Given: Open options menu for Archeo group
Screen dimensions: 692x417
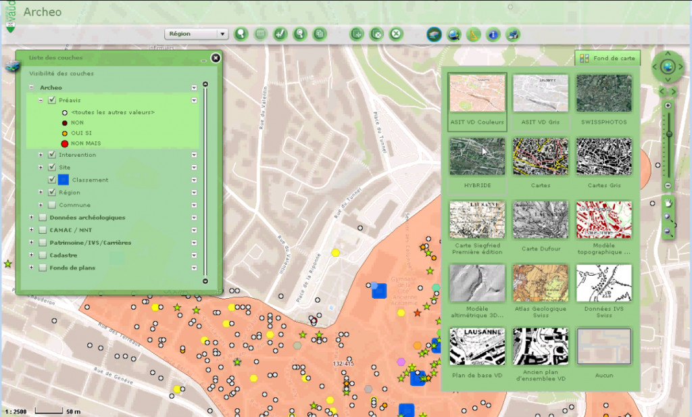Looking at the screenshot, I should click(x=194, y=88).
